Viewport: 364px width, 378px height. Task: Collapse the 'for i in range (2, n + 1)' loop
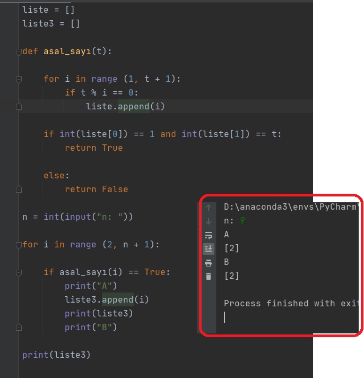[x=19, y=245]
